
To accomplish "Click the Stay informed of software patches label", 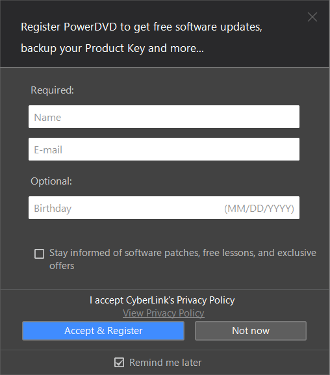I will pyautogui.click(x=183, y=259).
